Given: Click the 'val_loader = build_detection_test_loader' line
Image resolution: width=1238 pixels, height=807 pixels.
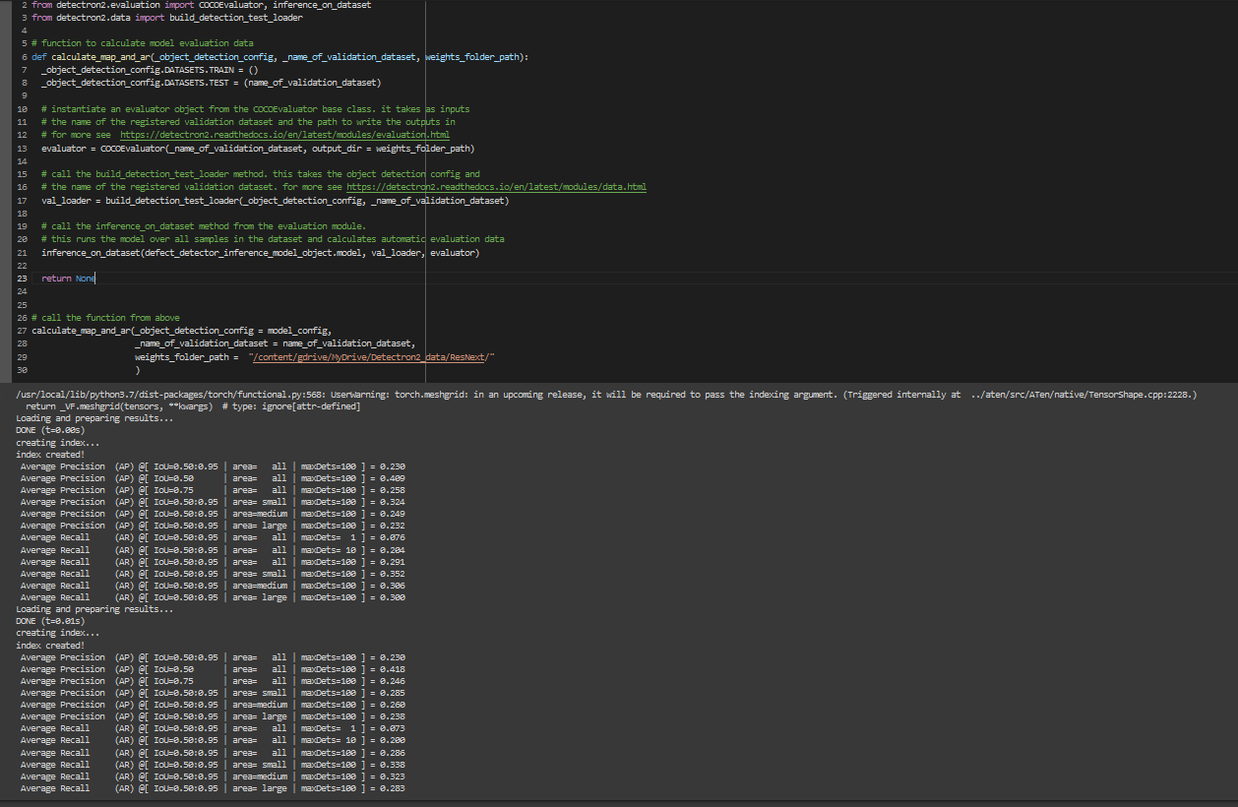Looking at the screenshot, I should click(275, 201).
